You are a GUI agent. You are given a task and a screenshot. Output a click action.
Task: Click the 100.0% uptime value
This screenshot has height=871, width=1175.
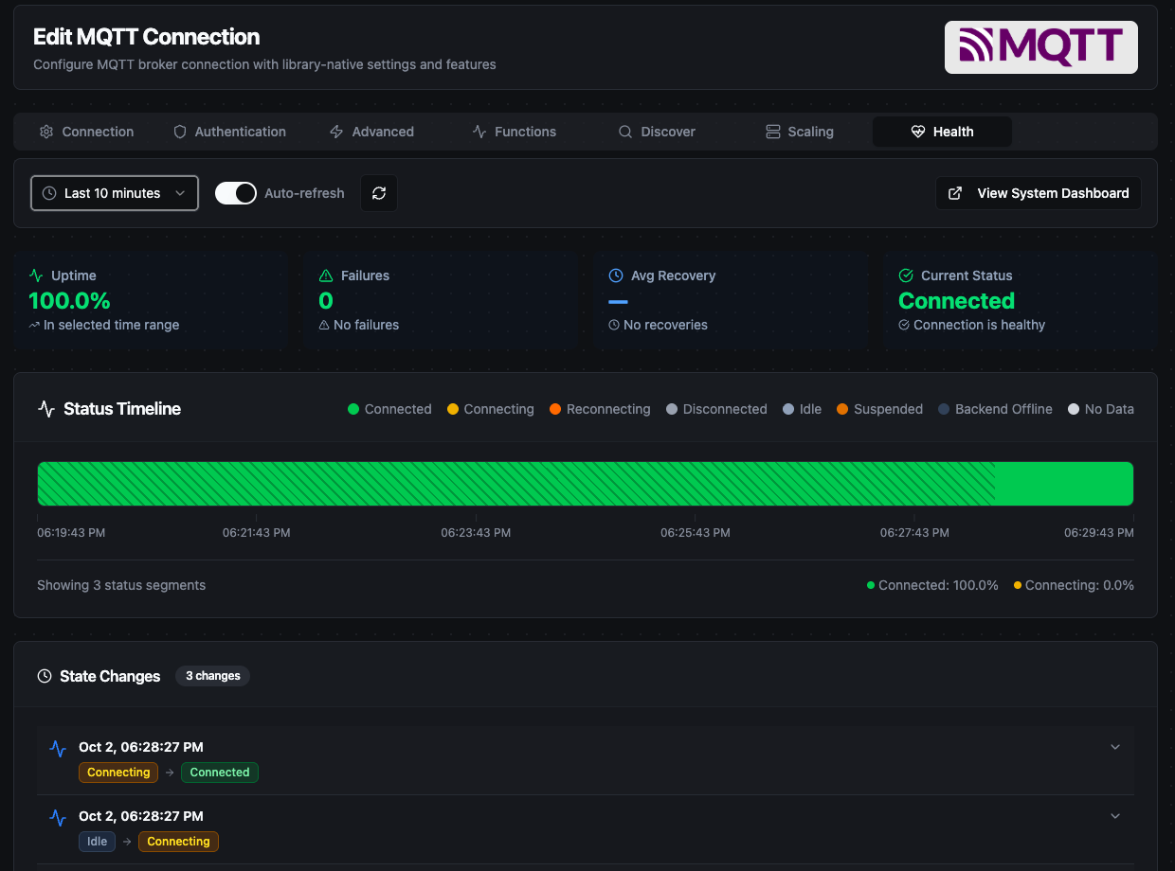pos(69,301)
